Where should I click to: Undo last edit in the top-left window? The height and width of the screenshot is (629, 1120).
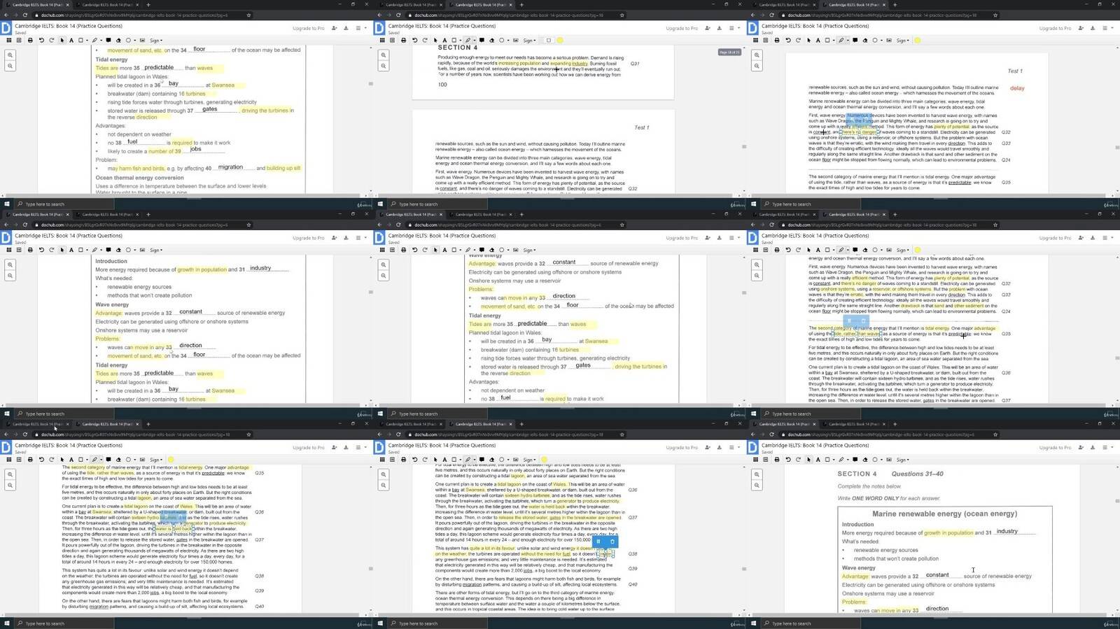pyautogui.click(x=41, y=40)
